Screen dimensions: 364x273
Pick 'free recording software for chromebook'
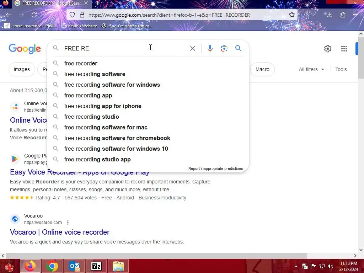pyautogui.click(x=148, y=138)
